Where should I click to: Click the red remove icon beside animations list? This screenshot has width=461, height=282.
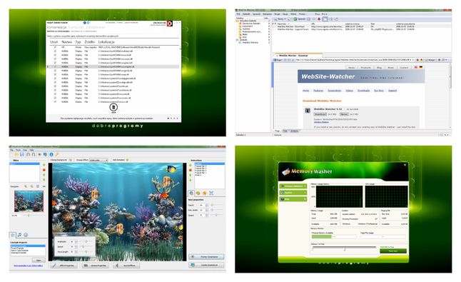[191, 170]
